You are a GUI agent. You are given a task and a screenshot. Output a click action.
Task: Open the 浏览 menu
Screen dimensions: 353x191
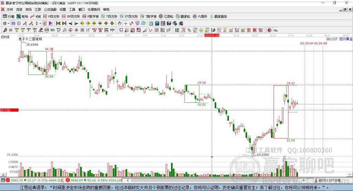[19, 9]
